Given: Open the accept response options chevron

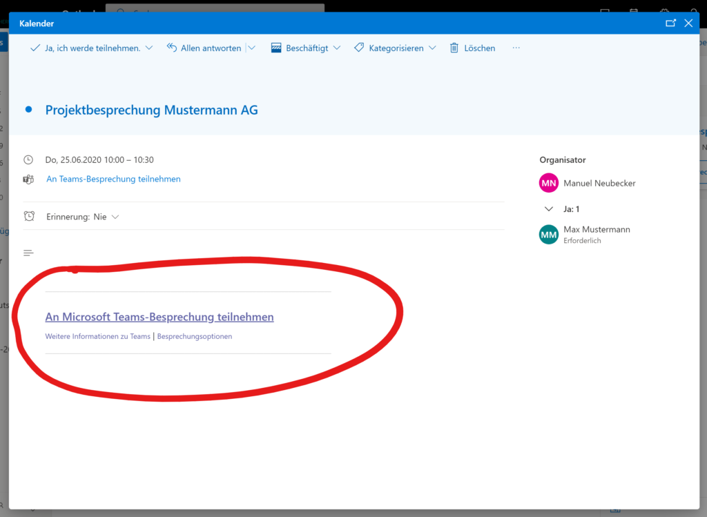Looking at the screenshot, I should (149, 48).
